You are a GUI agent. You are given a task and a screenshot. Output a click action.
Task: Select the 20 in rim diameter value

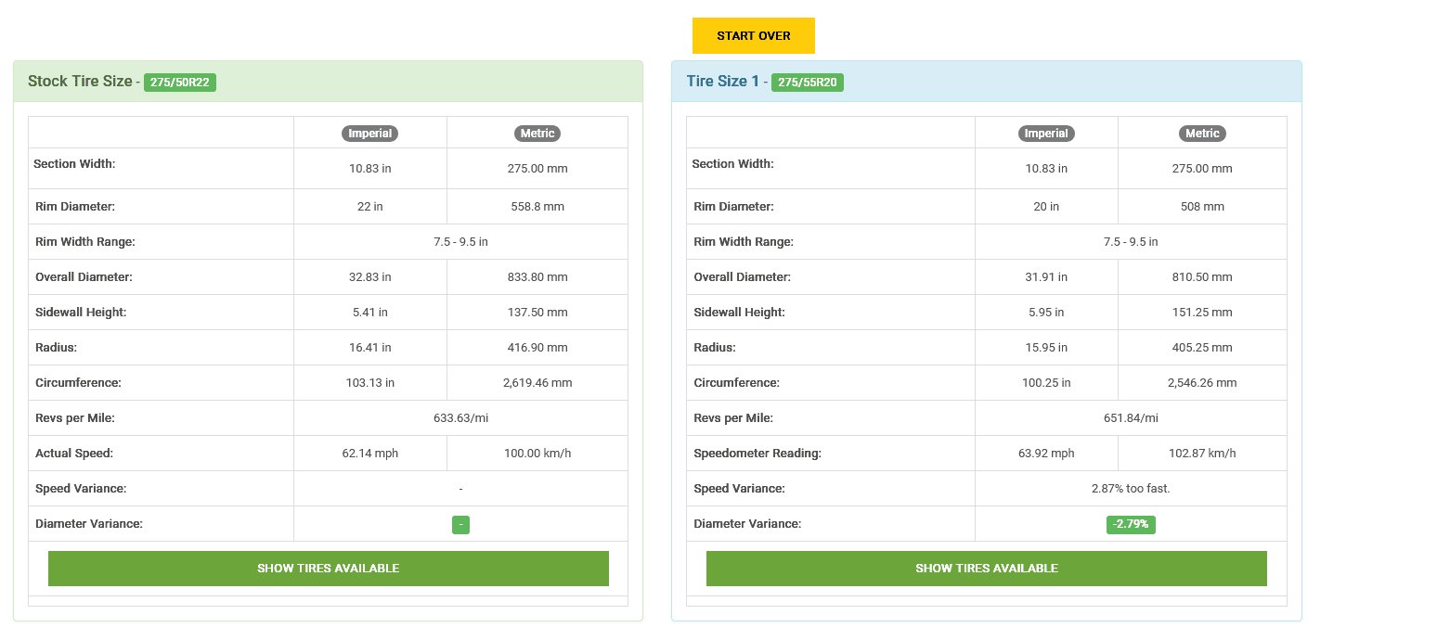1046,207
